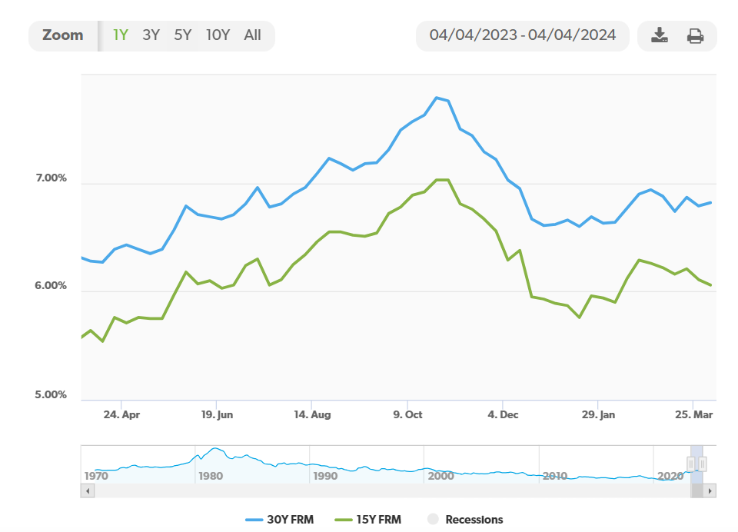
Task: Click the scrollbar left arrow
Action: [86, 490]
